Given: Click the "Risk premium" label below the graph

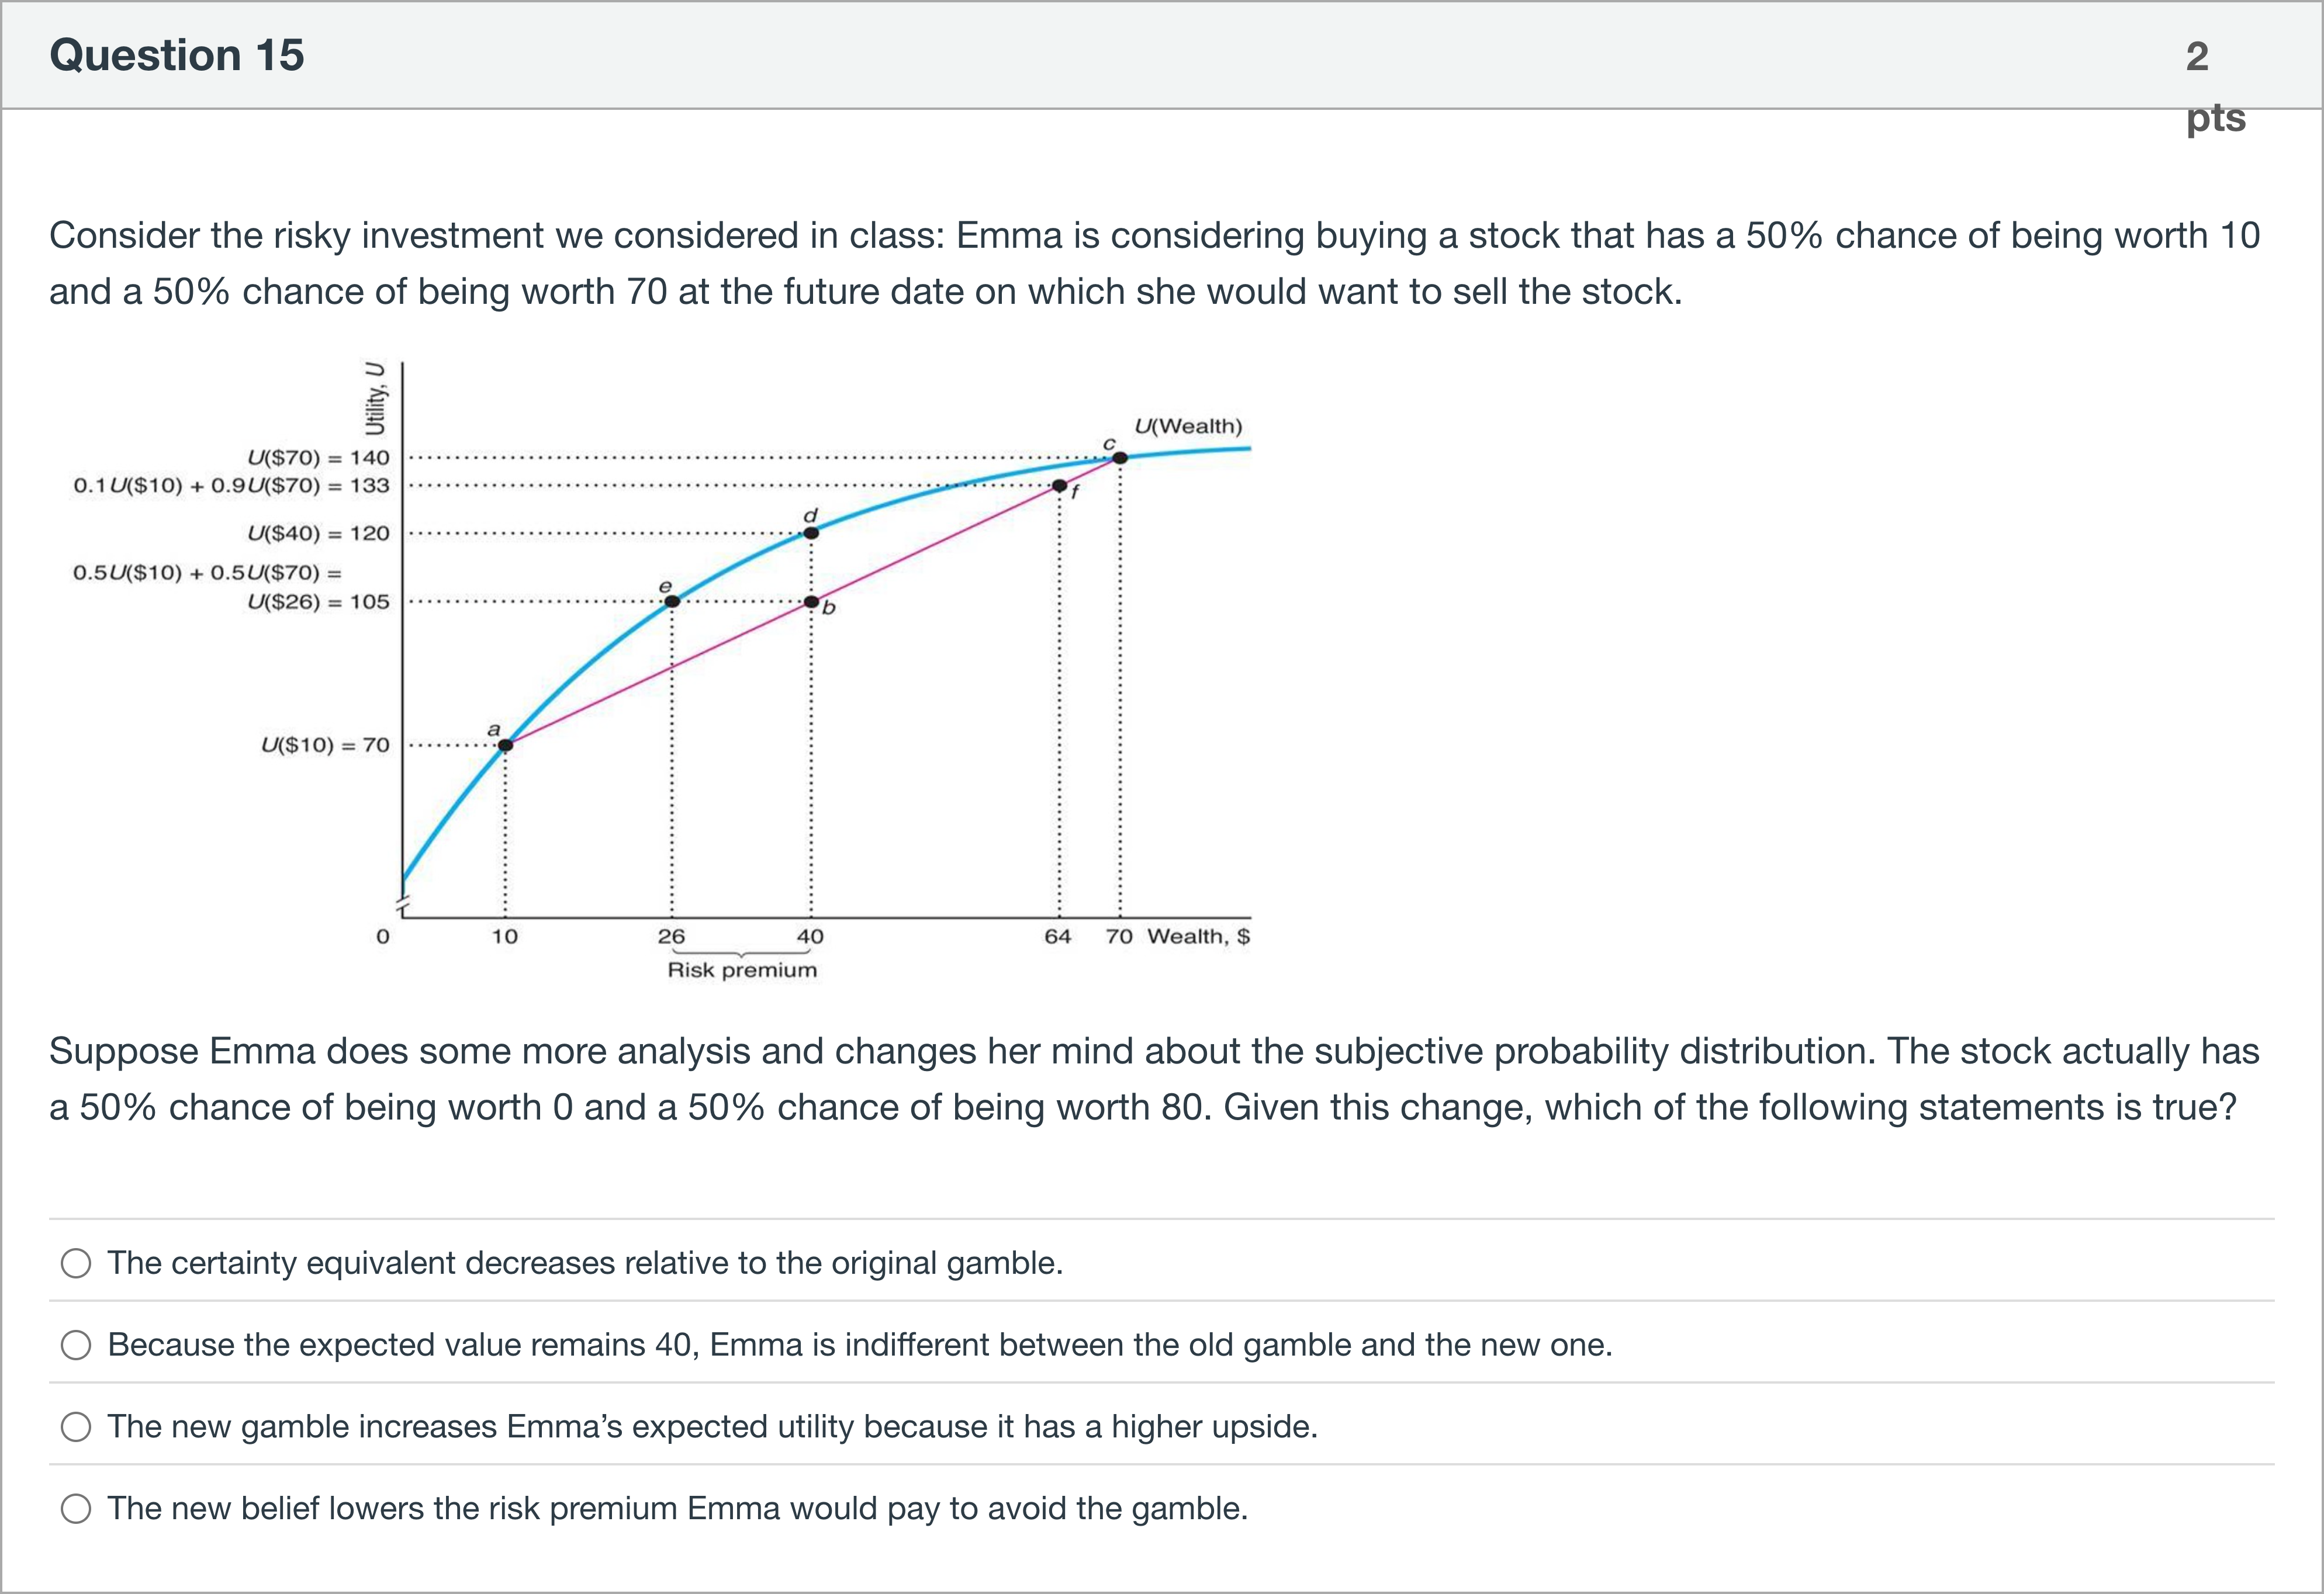Looking at the screenshot, I should point(742,971).
